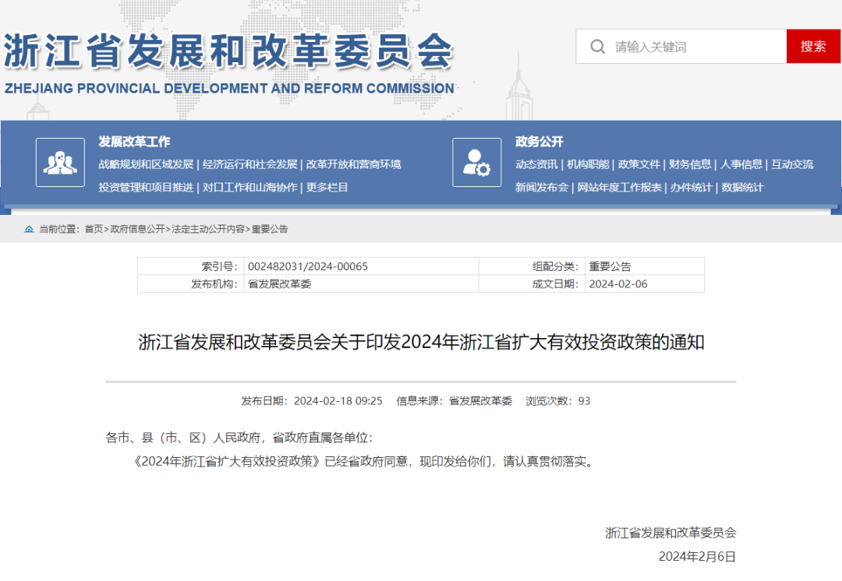
Task: Open 网站年度工作报表 link
Action: [619, 187]
